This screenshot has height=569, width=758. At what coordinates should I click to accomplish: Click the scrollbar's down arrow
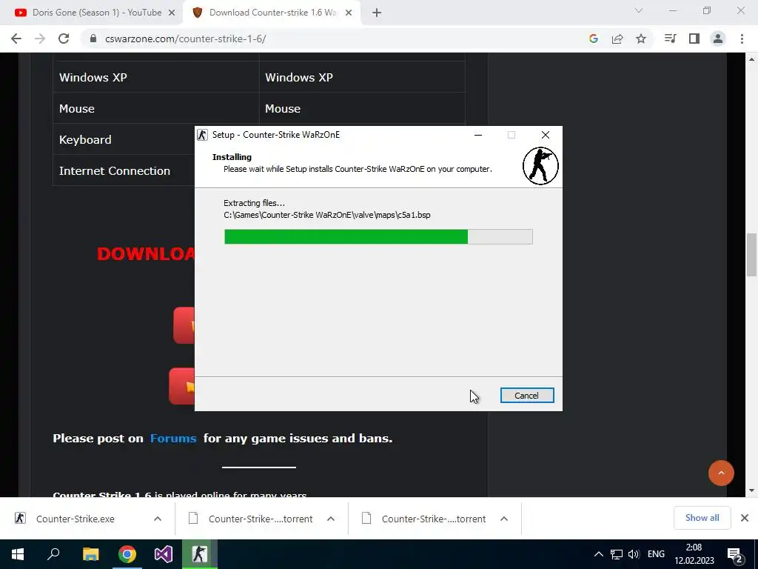click(751, 490)
